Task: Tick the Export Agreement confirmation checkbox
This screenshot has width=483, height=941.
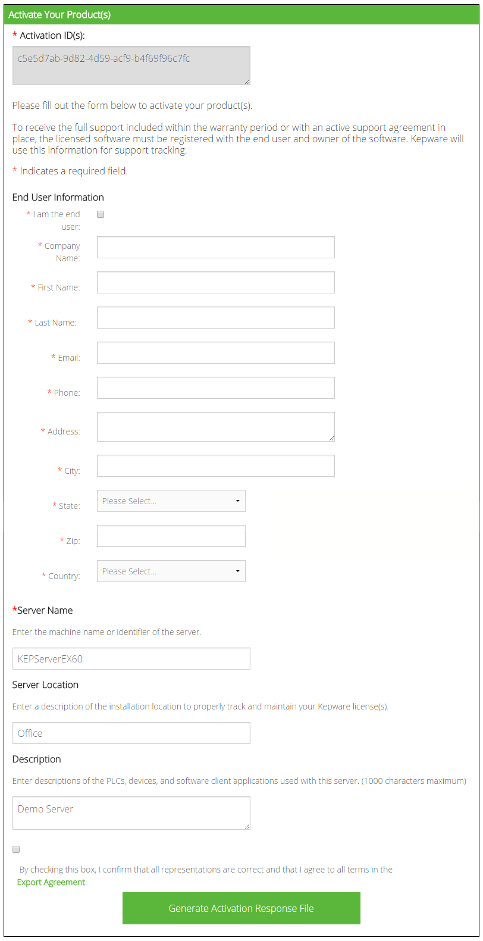Action: point(16,849)
